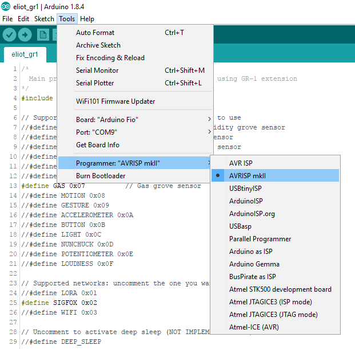The width and height of the screenshot is (355, 349).
Task: Open the Sketch menu
Action: coord(44,19)
